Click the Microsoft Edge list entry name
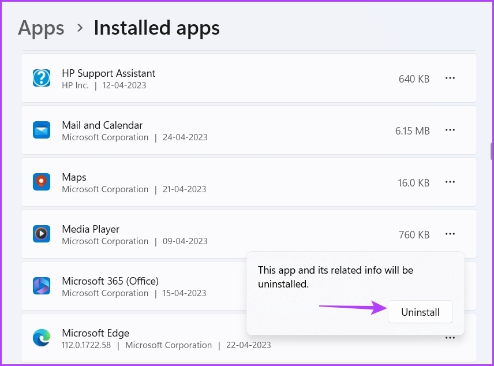The width and height of the screenshot is (494, 366). tap(95, 333)
